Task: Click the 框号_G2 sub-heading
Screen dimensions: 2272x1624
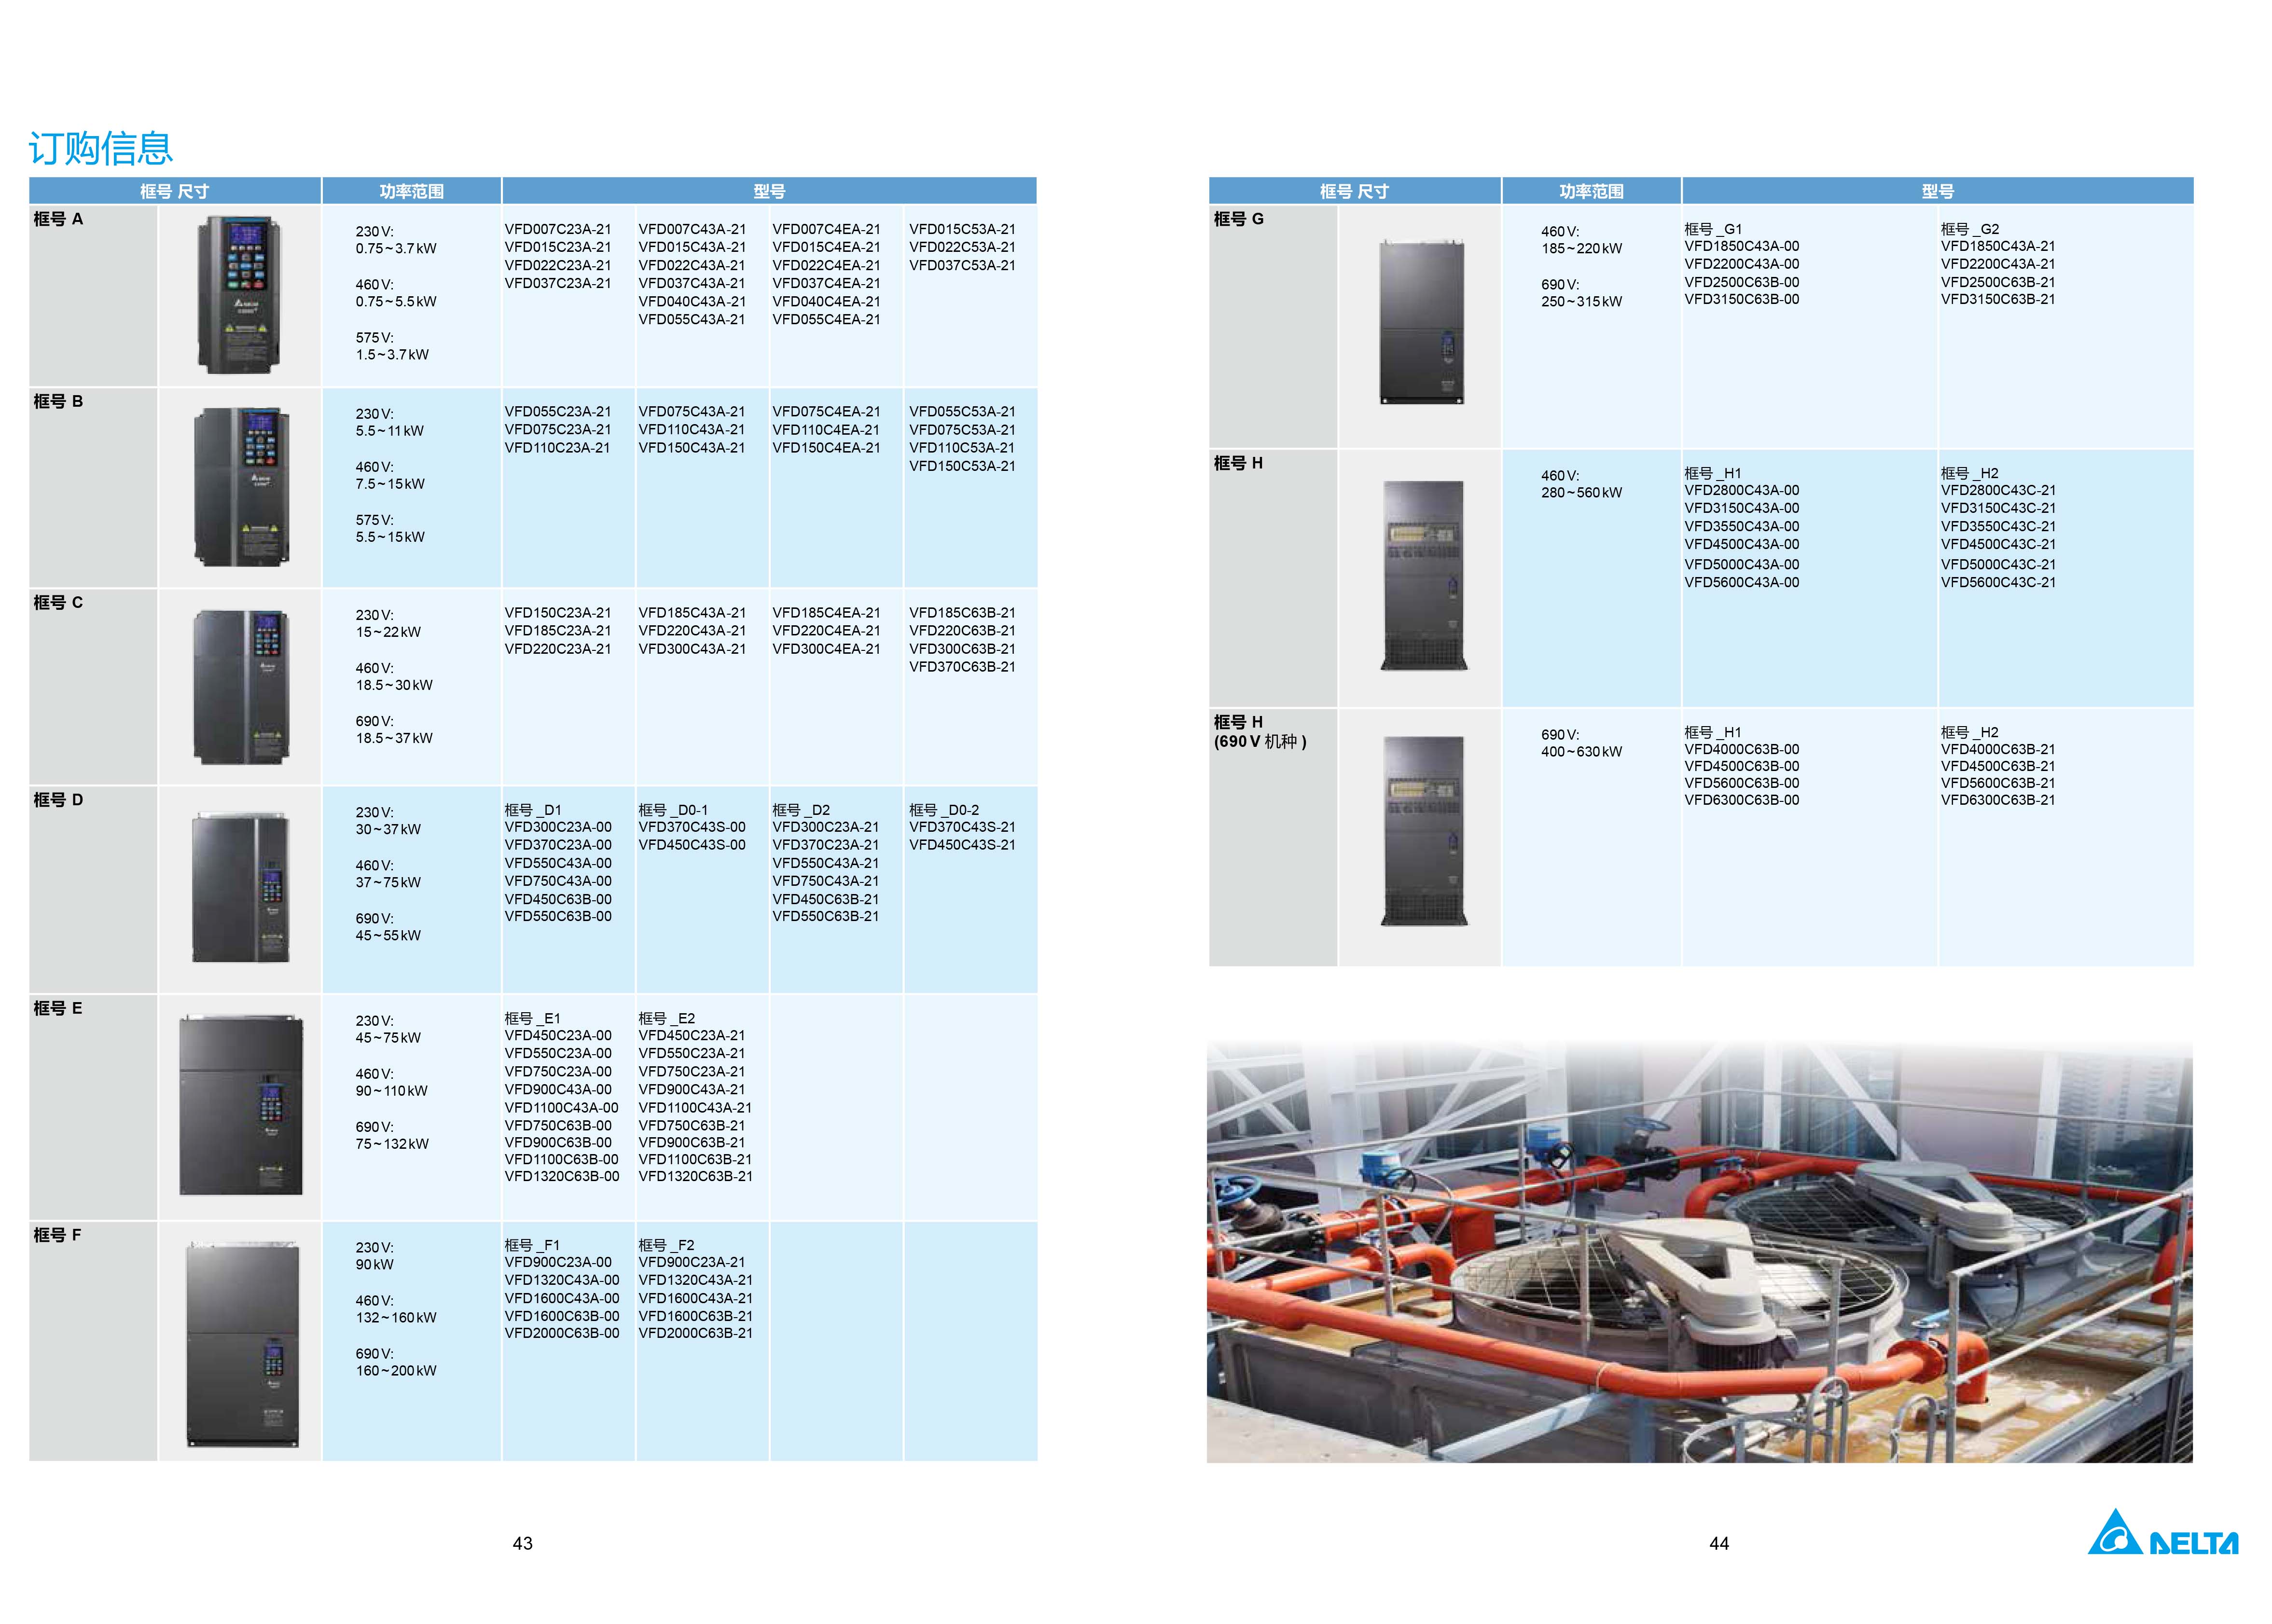Action: (x=1970, y=229)
